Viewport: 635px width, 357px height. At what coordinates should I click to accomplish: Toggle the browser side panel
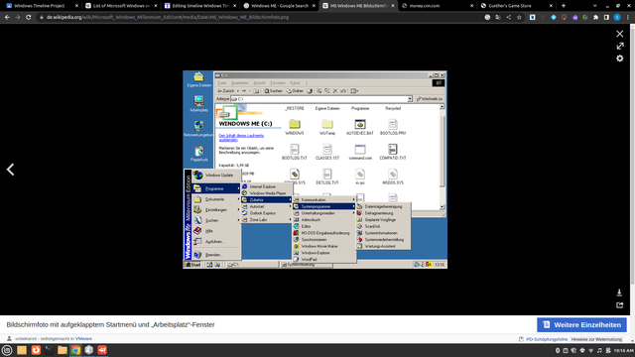pyautogui.click(x=606, y=18)
